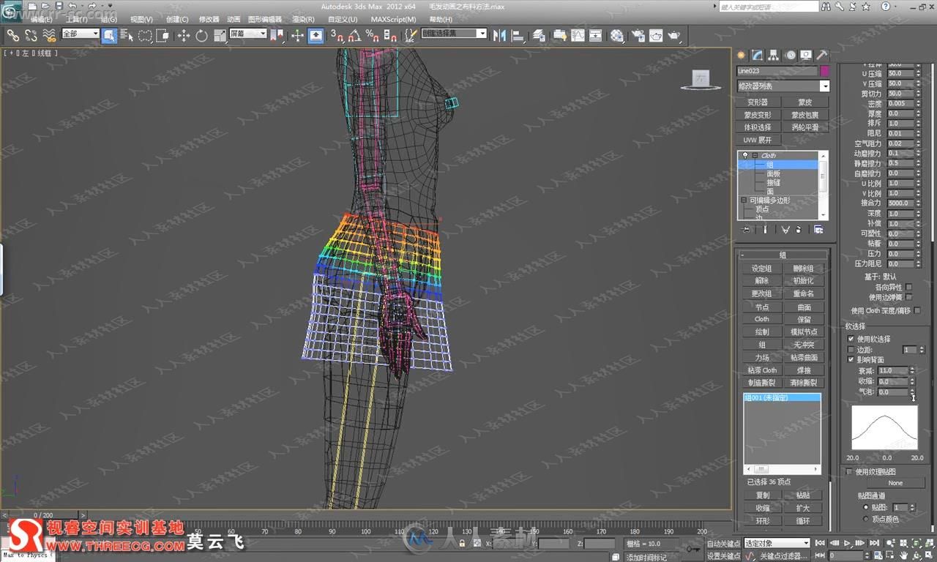Click Bind to Space Warp icon
This screenshot has width=937, height=562.
click(49, 35)
